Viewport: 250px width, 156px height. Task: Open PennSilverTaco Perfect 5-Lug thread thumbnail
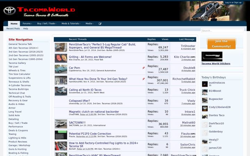click(x=61, y=47)
